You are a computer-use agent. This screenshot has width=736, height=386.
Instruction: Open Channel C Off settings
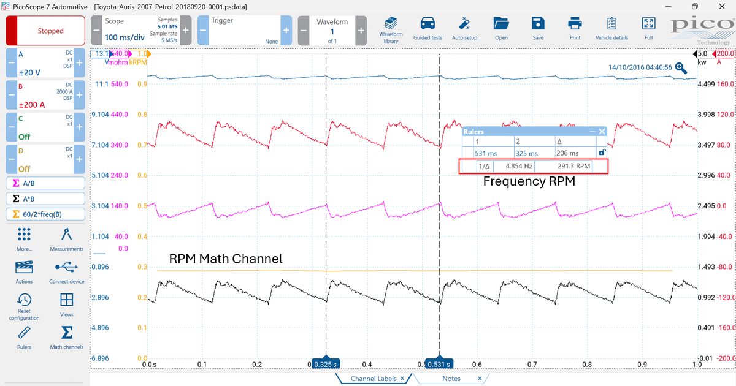(x=45, y=127)
